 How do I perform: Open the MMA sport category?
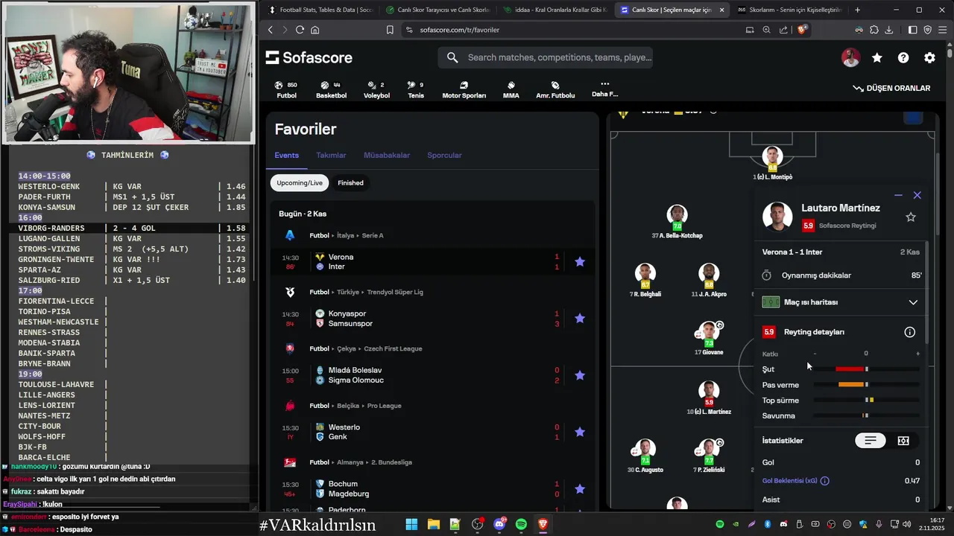(511, 90)
